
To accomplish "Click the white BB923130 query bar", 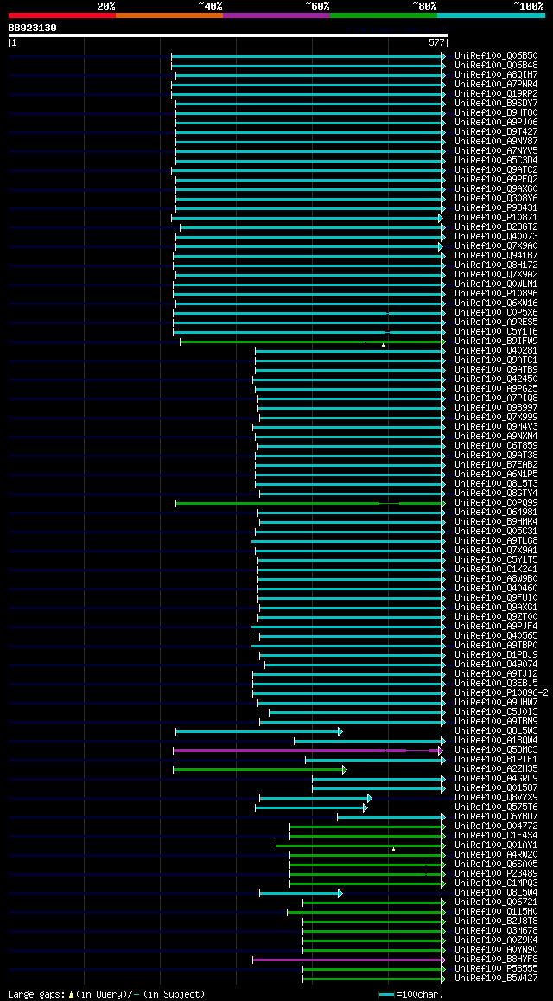I will pos(228,35).
